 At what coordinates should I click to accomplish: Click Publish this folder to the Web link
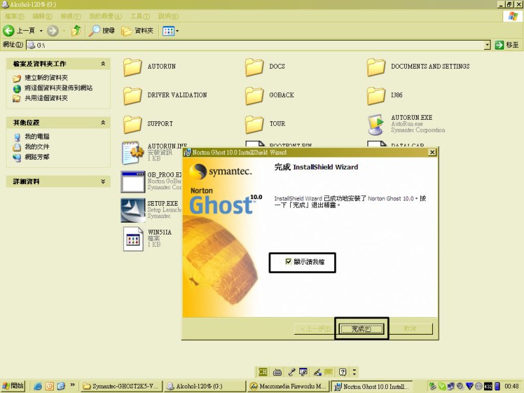pos(58,88)
